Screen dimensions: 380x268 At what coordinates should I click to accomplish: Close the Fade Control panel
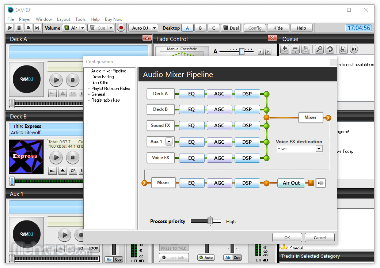point(273,38)
